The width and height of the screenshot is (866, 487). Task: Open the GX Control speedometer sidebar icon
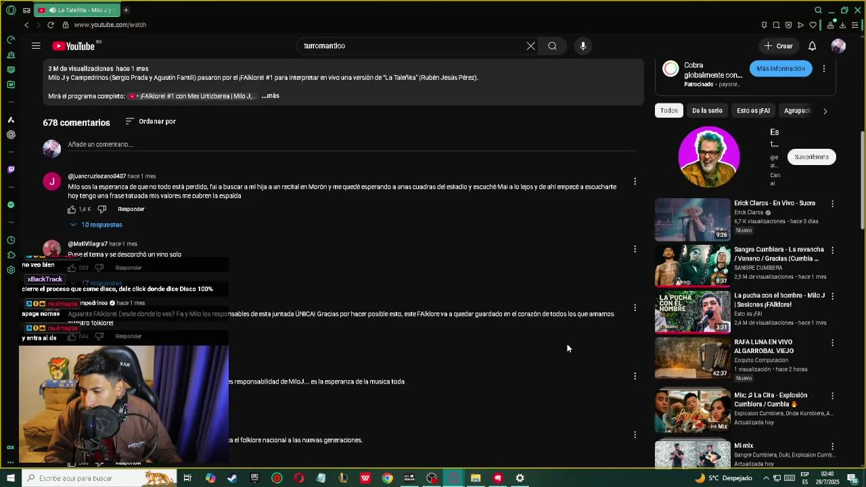(x=11, y=40)
